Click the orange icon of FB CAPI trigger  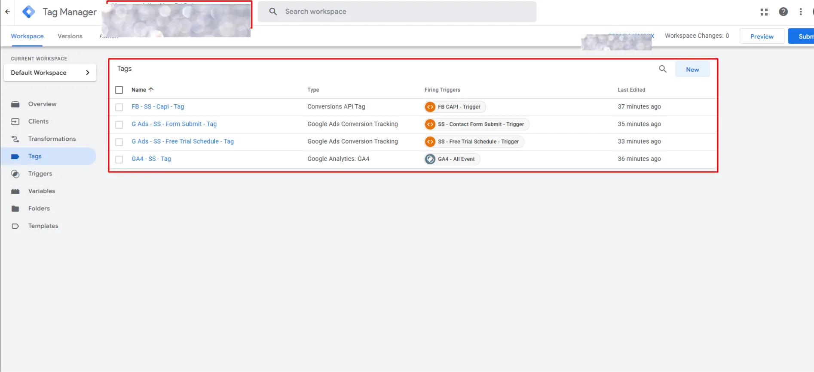(430, 107)
